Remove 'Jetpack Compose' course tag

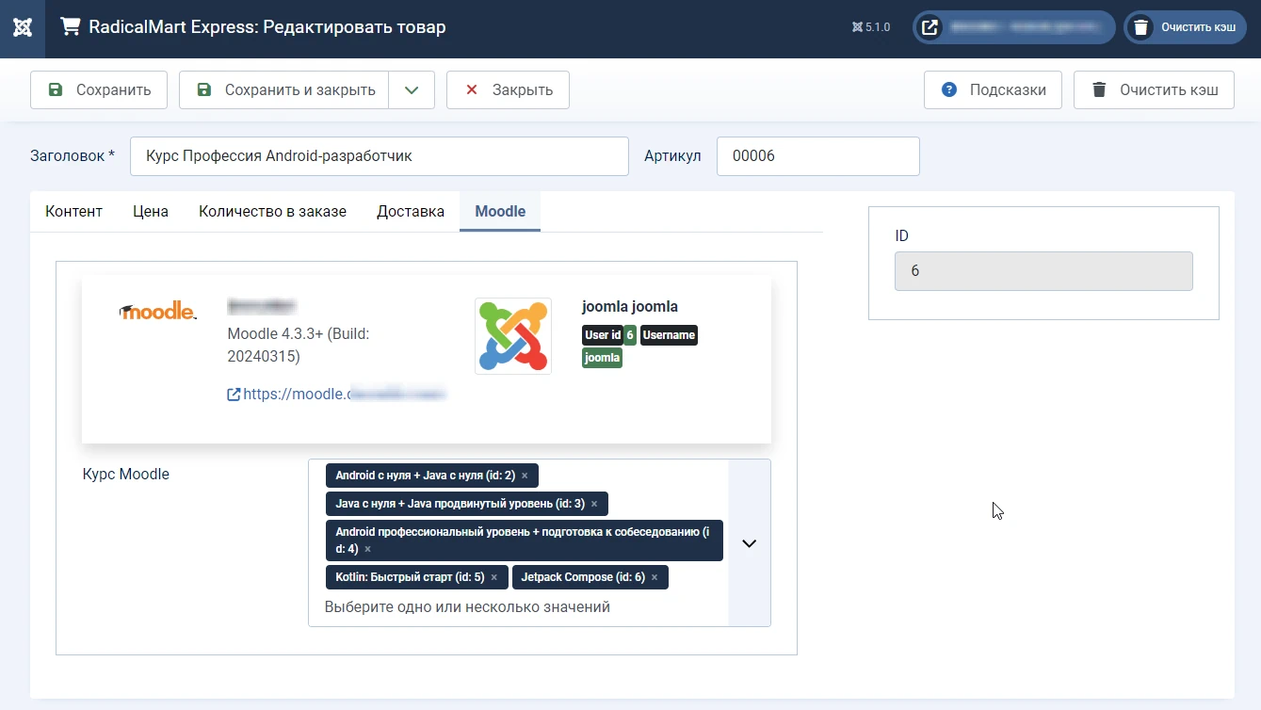pos(655,577)
